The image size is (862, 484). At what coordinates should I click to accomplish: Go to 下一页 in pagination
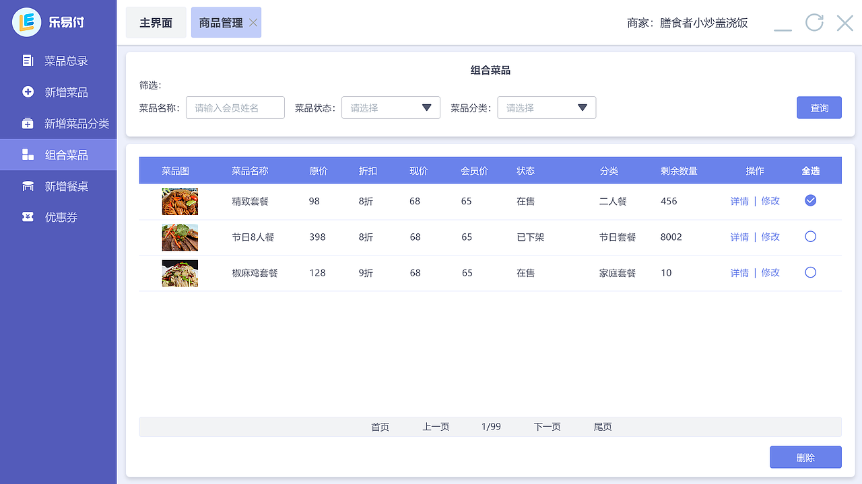547,426
